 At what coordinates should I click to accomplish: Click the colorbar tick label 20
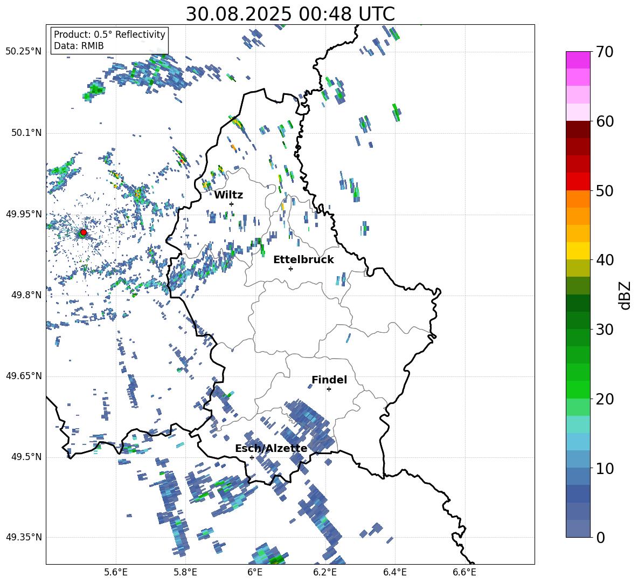605,399
